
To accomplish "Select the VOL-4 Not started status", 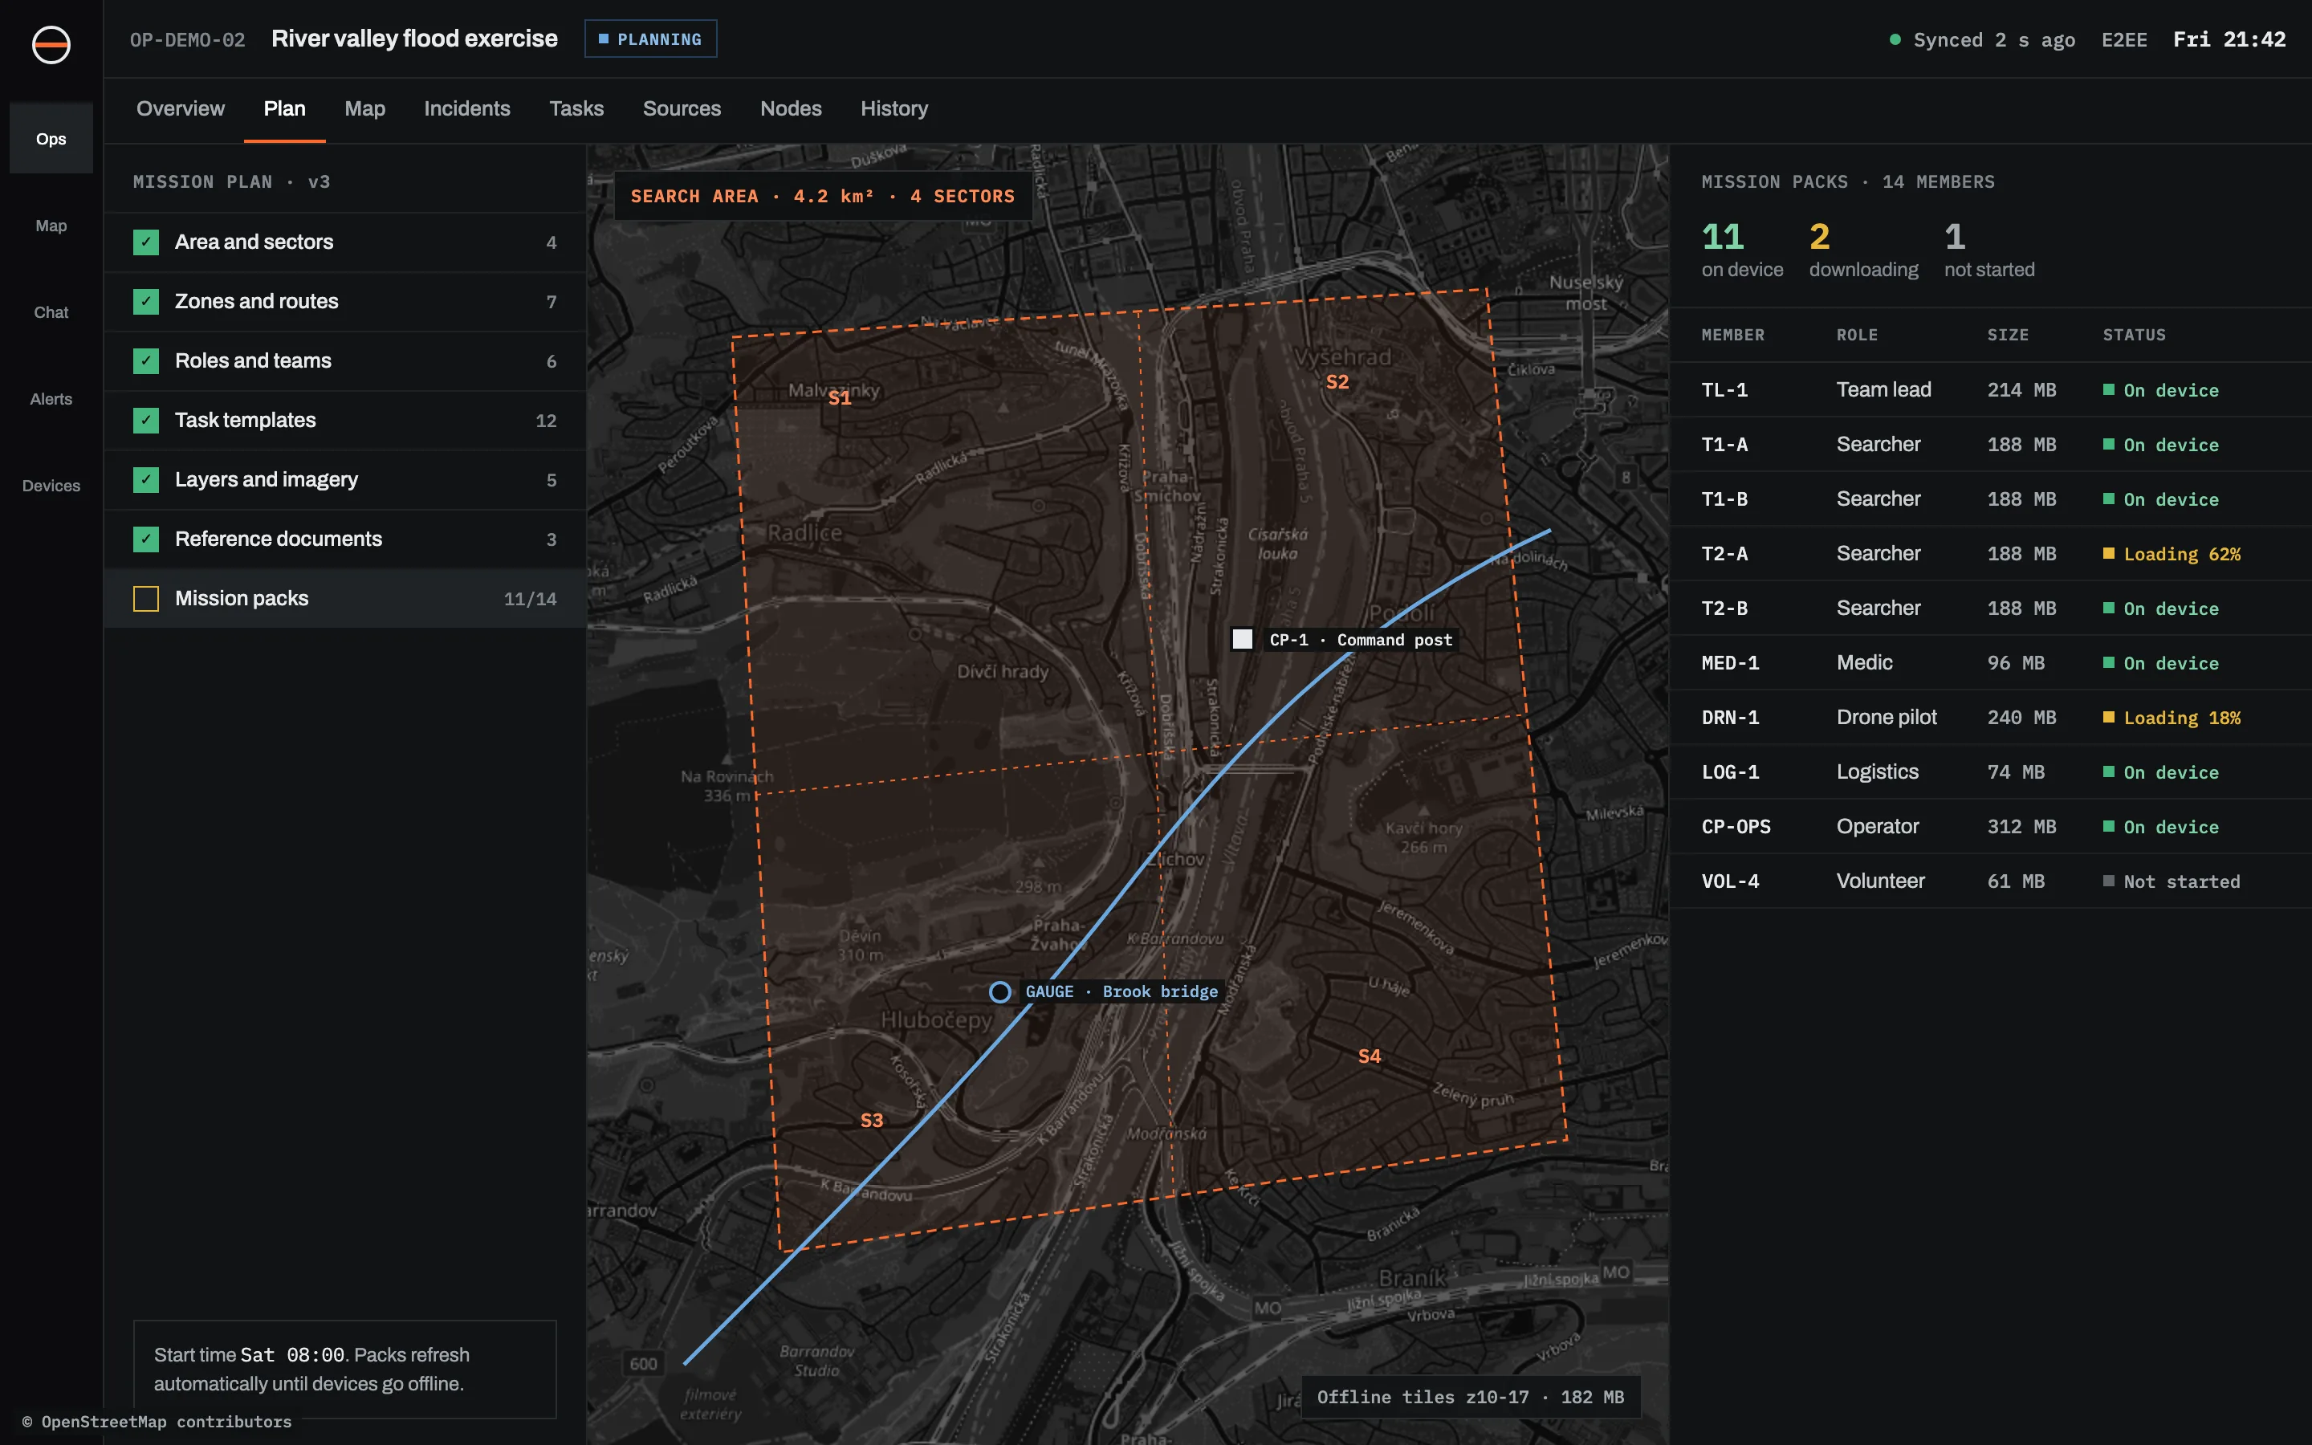I will tap(2172, 881).
